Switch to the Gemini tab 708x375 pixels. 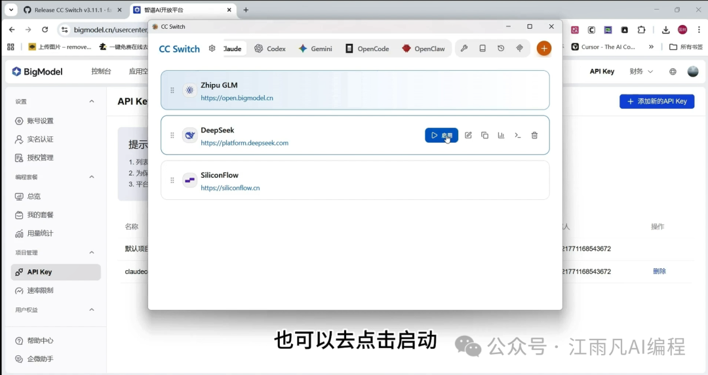[315, 49]
